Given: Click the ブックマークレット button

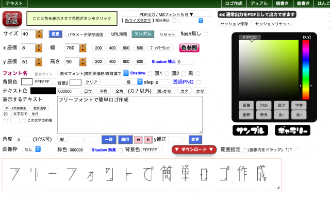Looking at the screenshot, I should point(160,48).
